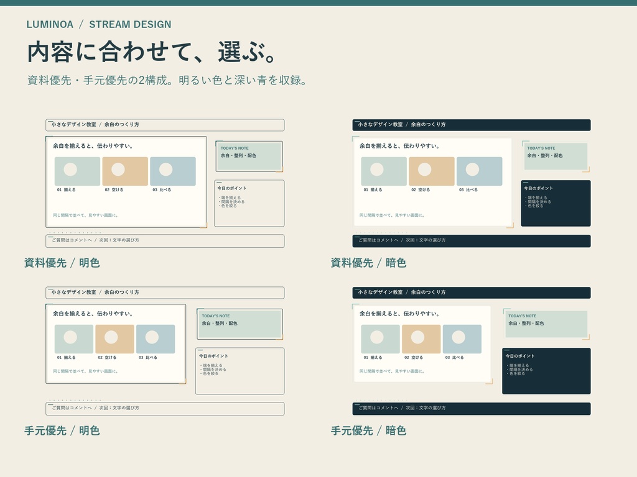The width and height of the screenshot is (637, 477).
Task: Click 余白を揃えると、伝わりやすい。 heading in 手元優先 / 明色 preview
Action: pos(93,314)
